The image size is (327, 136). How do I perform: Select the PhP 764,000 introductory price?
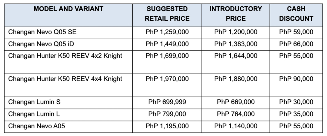[x=236, y=114]
